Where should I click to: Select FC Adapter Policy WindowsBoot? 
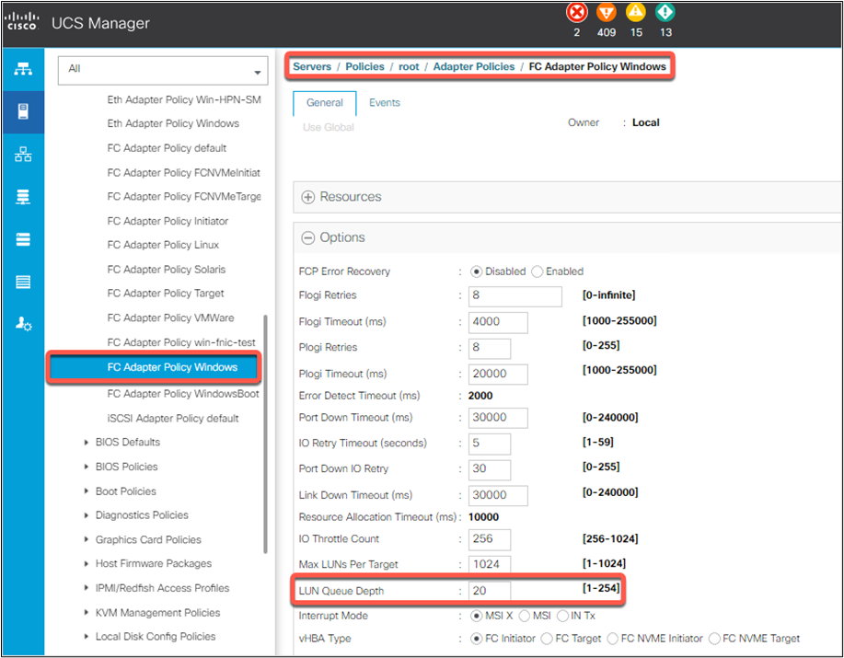[183, 394]
